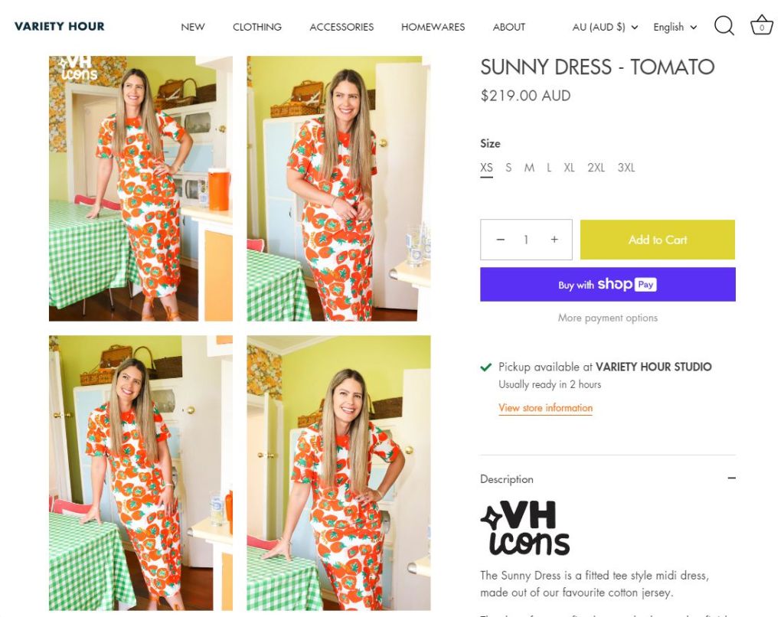Go to the Homewares menu
The image size is (784, 617).
433,27
